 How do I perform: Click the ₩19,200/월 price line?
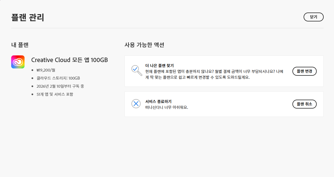(46, 70)
